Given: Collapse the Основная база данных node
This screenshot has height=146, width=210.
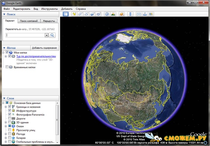Looking at the screenshot, I should coord(3,103).
